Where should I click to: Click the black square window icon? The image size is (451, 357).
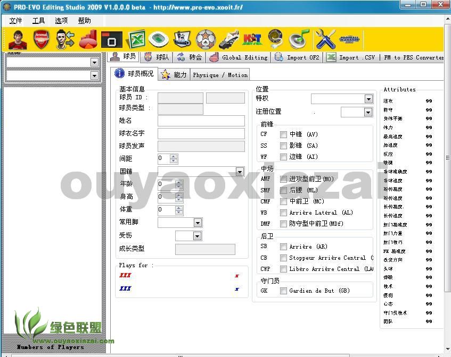(112, 40)
